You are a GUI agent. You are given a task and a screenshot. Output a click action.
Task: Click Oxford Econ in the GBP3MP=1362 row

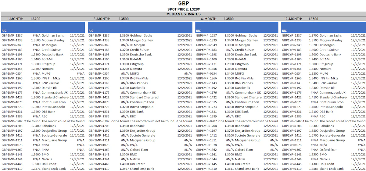point(139,150)
